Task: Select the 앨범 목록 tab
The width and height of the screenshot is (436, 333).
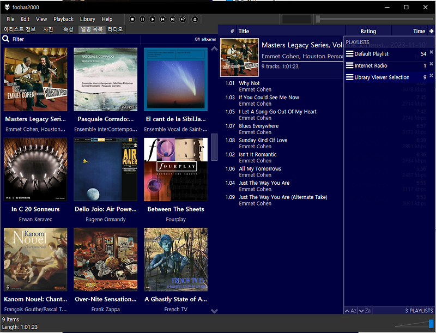Action: [92, 29]
